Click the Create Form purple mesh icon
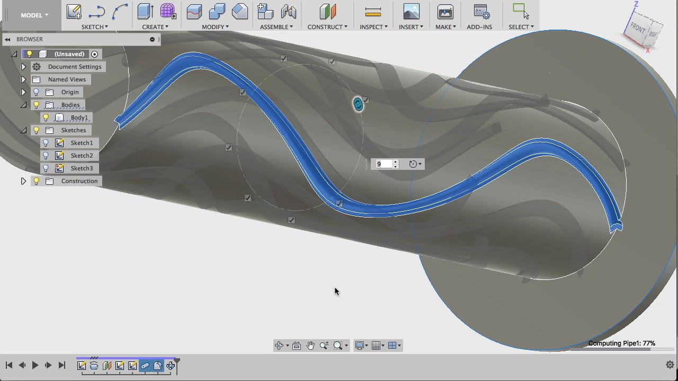The height and width of the screenshot is (381, 678). (168, 12)
